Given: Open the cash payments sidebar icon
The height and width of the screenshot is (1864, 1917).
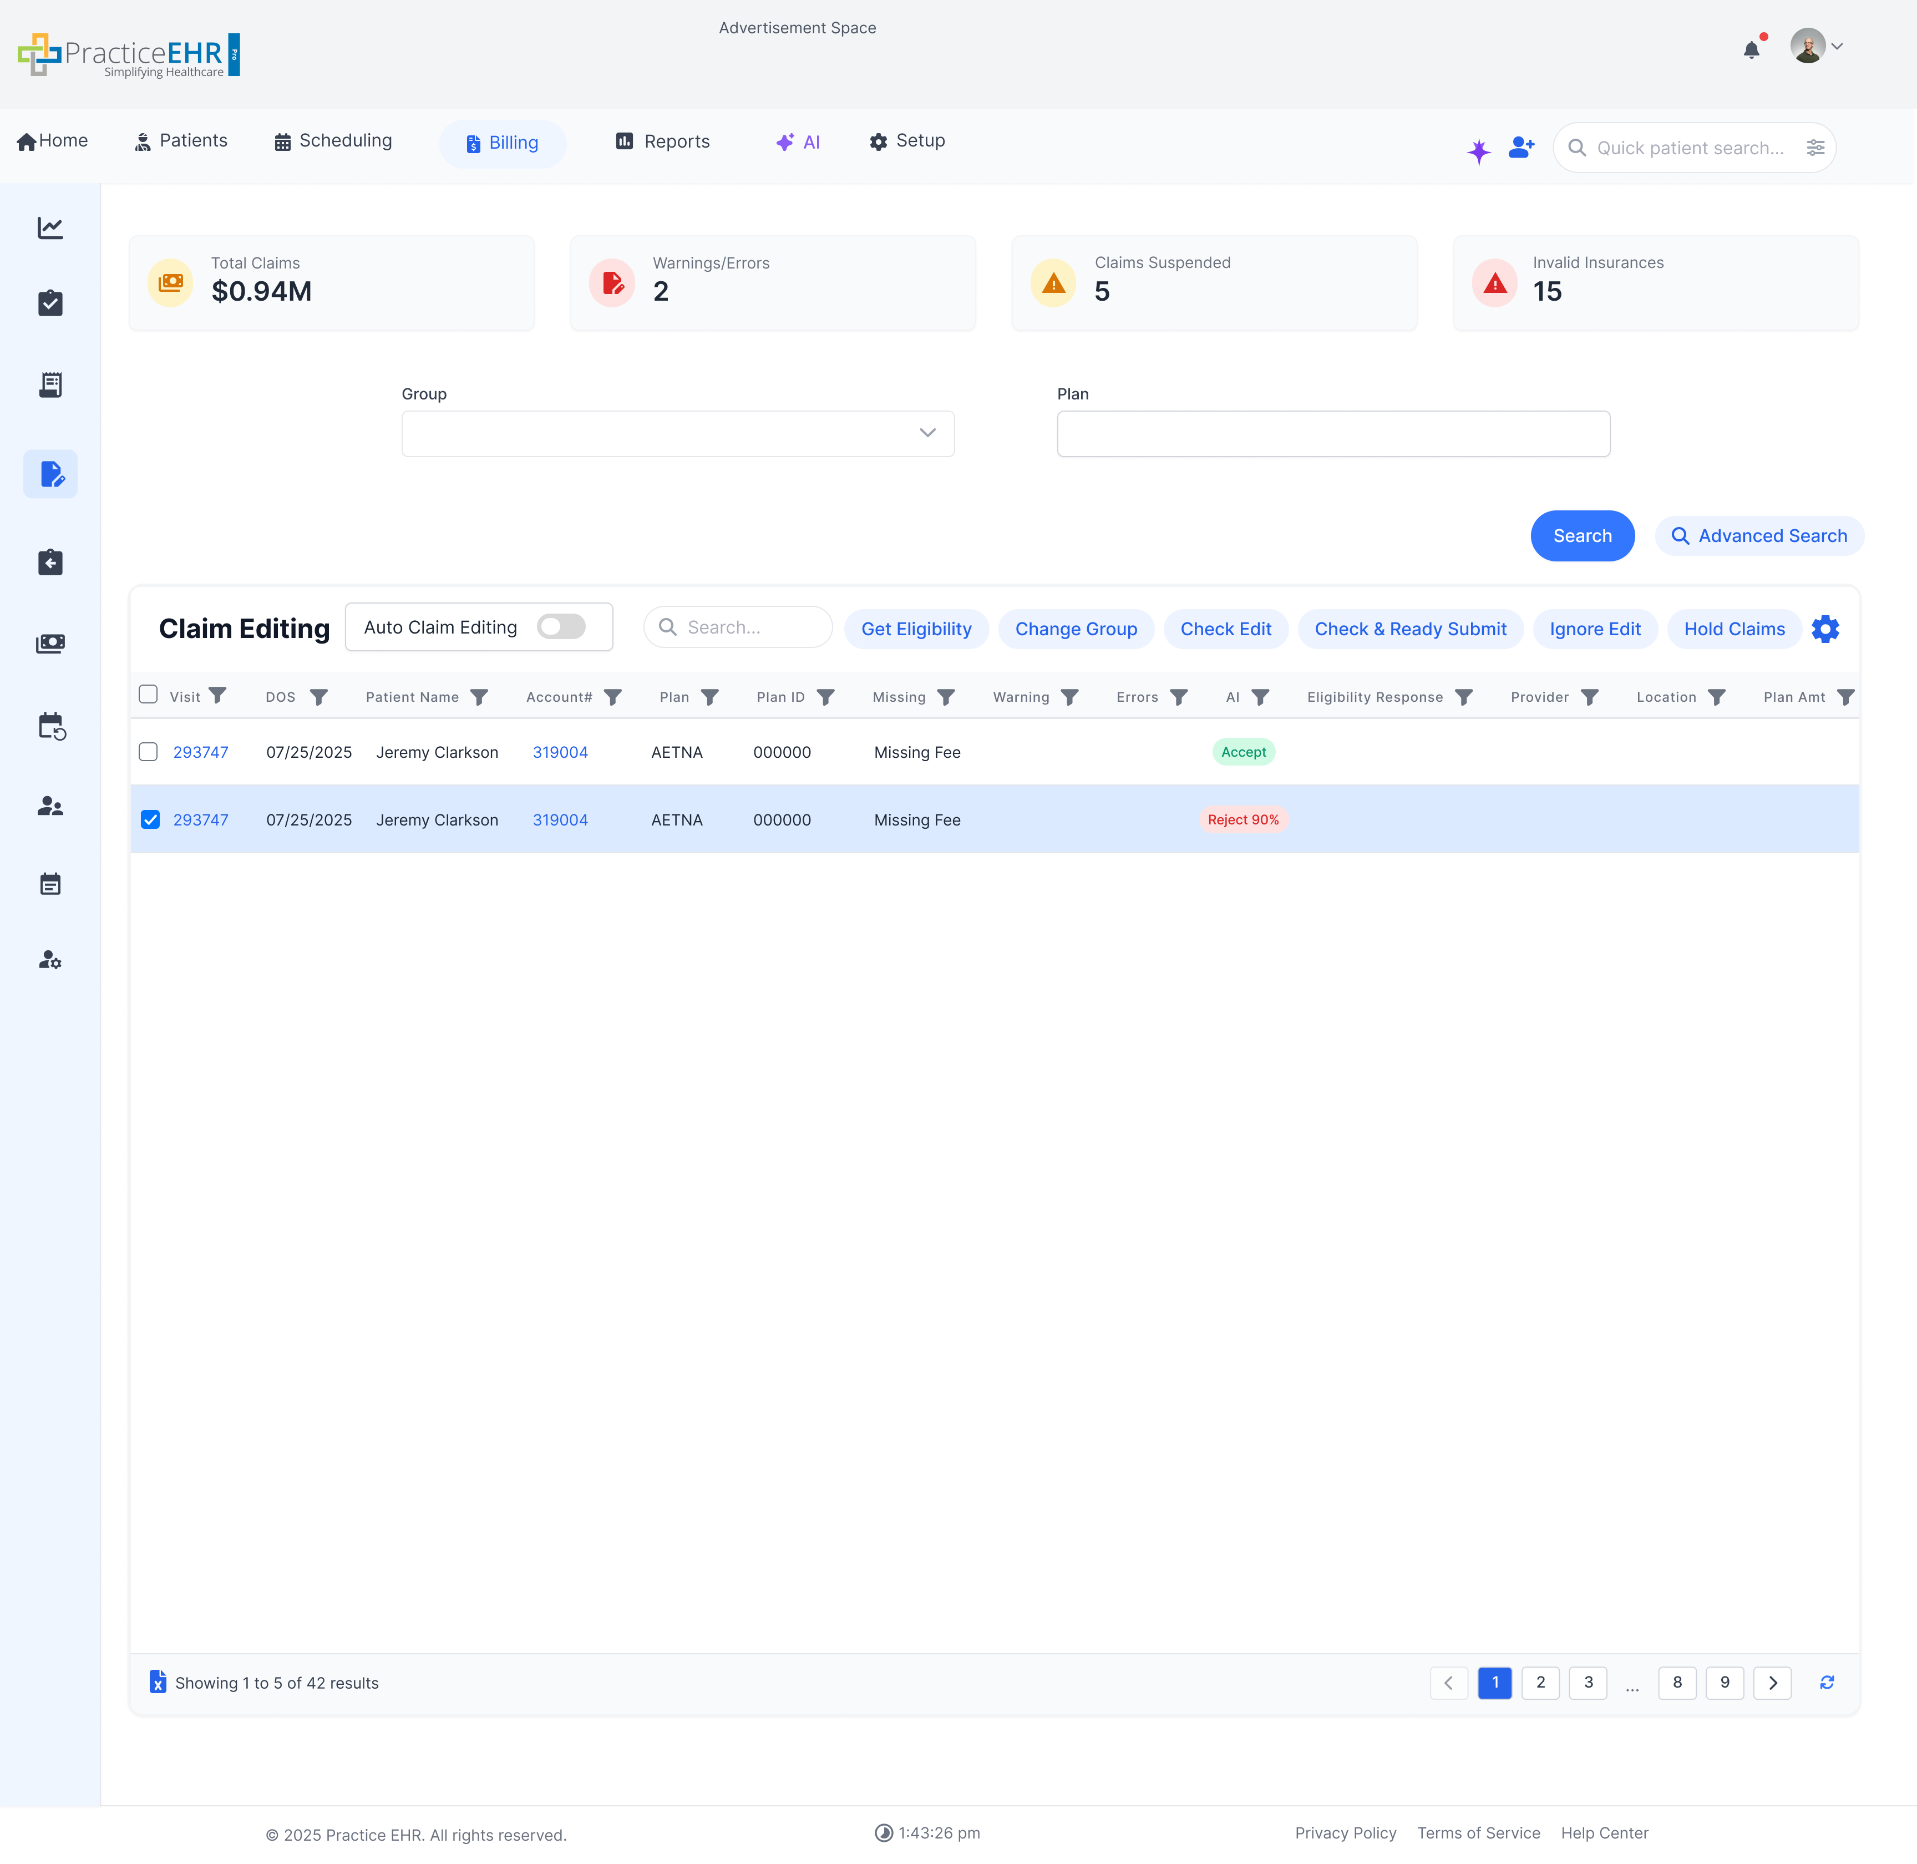Looking at the screenshot, I should point(50,643).
